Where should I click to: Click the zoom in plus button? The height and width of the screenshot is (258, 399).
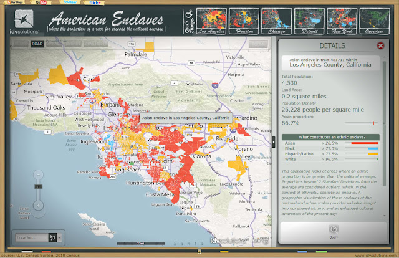[39, 205]
